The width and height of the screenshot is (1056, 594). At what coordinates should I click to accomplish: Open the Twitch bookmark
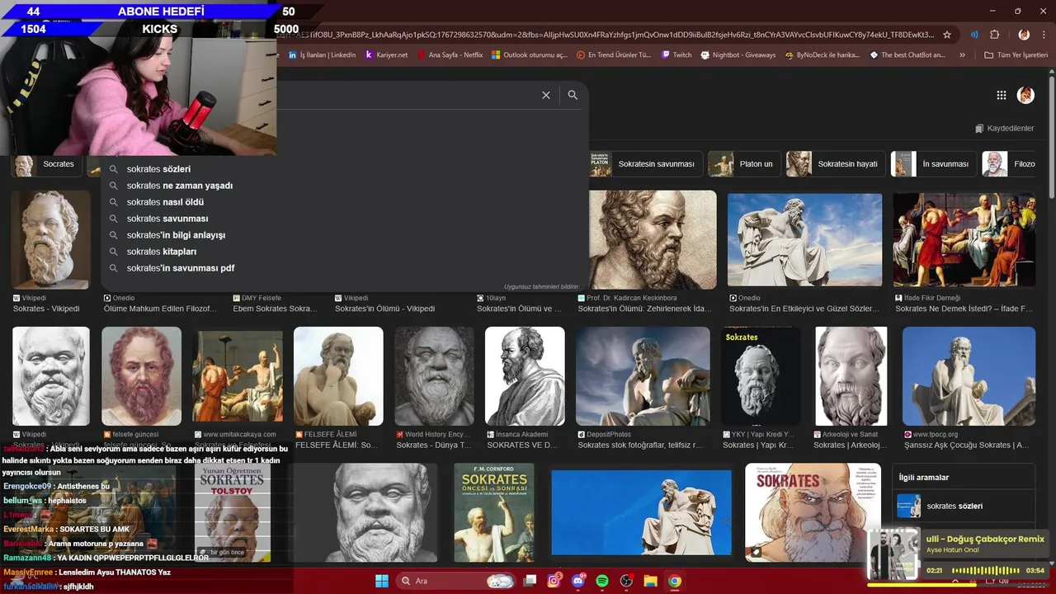676,55
